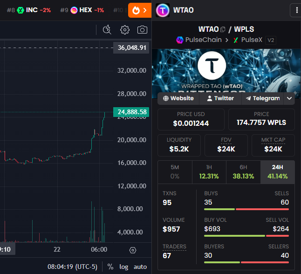Copy WTAO token address icon

pos(223,29)
